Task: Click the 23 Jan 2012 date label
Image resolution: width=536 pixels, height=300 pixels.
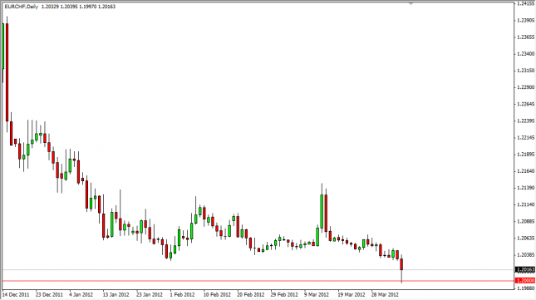Action: [150, 294]
